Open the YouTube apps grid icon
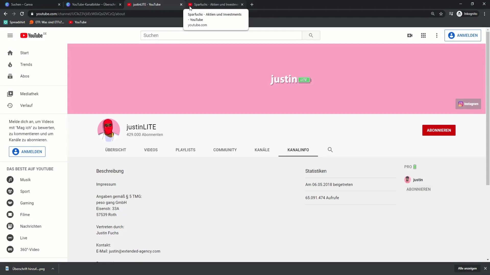490x275 pixels. click(x=423, y=35)
